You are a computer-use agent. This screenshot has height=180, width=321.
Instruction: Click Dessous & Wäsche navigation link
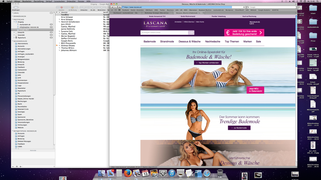point(189,41)
